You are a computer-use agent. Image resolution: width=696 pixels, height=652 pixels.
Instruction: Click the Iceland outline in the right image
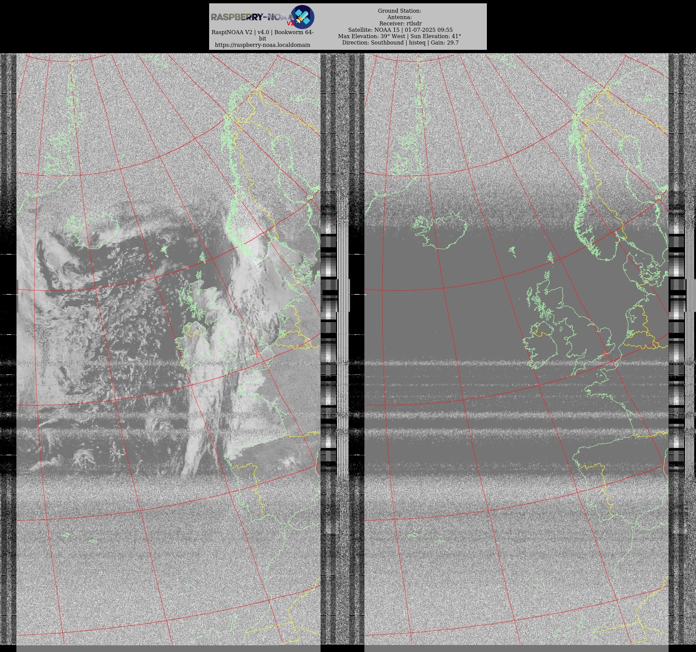440,230
